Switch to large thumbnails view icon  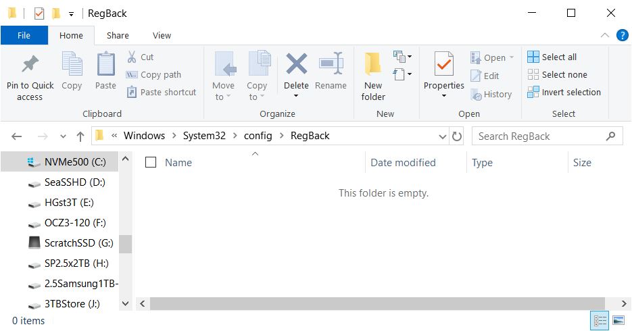(618, 321)
